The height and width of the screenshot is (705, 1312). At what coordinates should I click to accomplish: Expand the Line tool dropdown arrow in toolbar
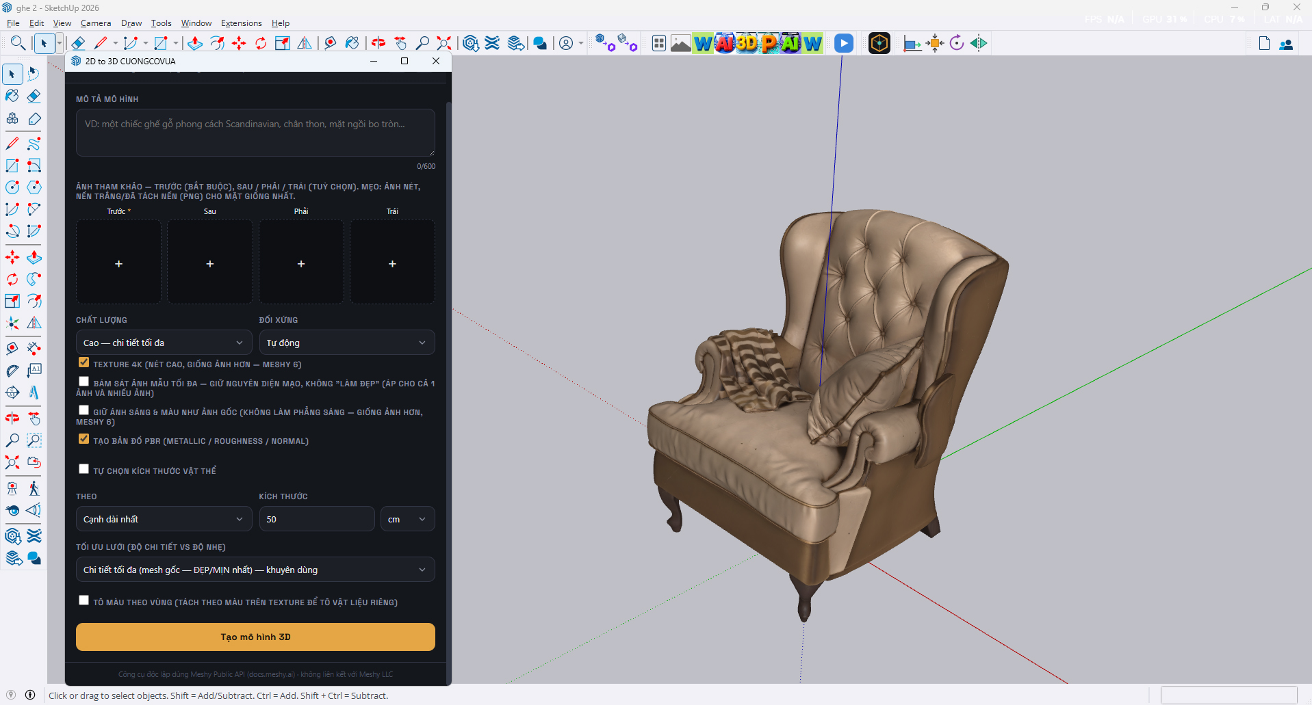pos(115,43)
